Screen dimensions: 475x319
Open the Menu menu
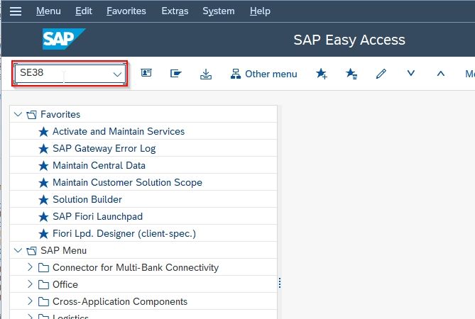(x=48, y=11)
